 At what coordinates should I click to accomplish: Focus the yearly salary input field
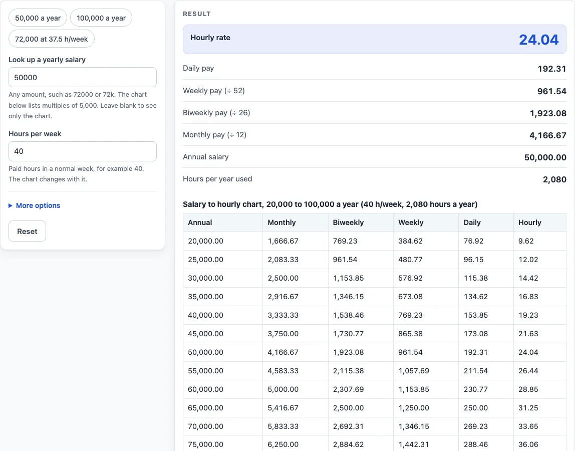83,78
